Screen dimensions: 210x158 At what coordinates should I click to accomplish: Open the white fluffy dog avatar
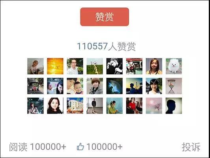[x=174, y=66]
